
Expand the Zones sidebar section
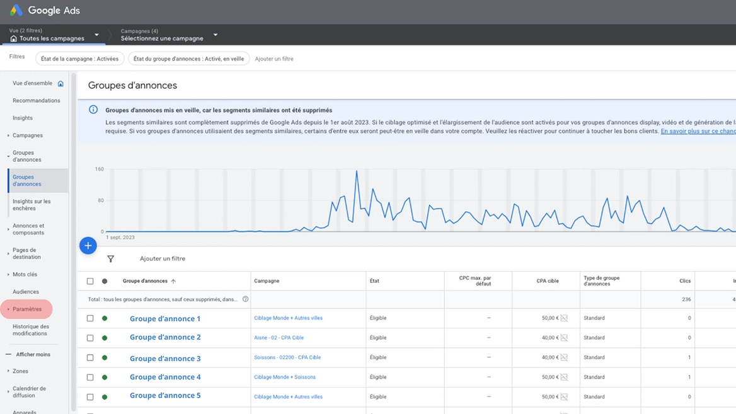point(8,371)
